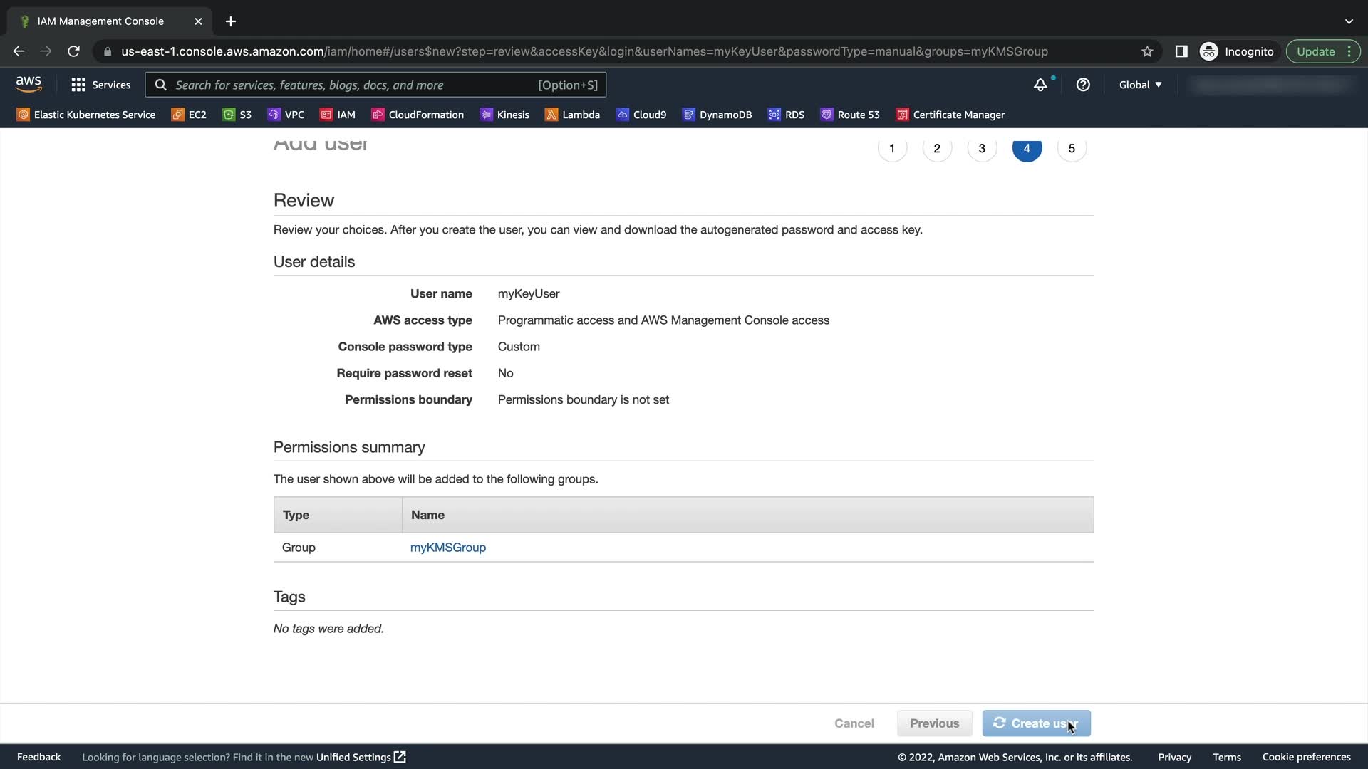Select the IAM Management Console tab
1368x769 pixels.
(100, 21)
